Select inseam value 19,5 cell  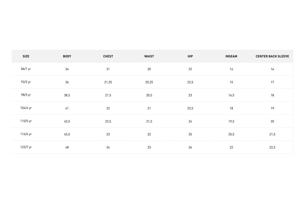(x=231, y=121)
